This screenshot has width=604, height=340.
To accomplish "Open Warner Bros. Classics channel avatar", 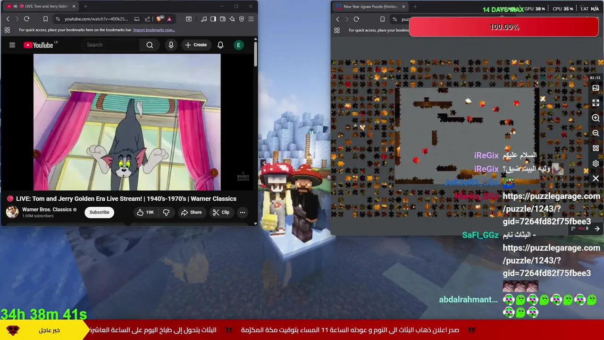I will (x=12, y=212).
